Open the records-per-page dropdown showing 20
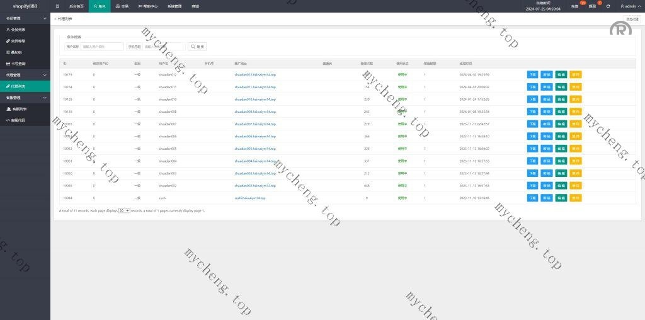The width and height of the screenshot is (645, 320). pos(124,210)
